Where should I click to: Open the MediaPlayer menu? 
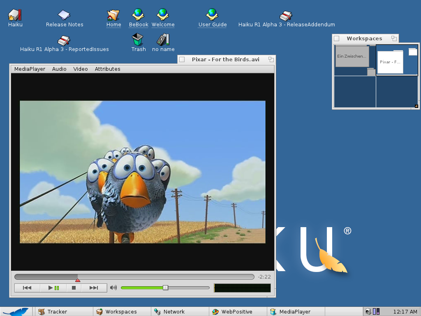[x=30, y=69]
